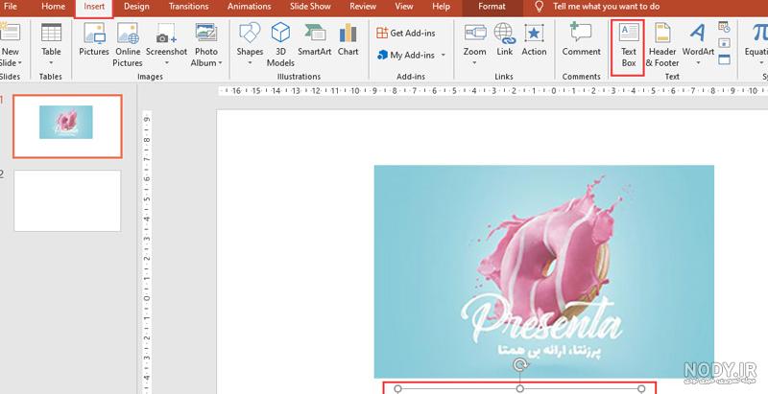Insert a SmartArt graphic
768x394 pixels.
tap(315, 39)
